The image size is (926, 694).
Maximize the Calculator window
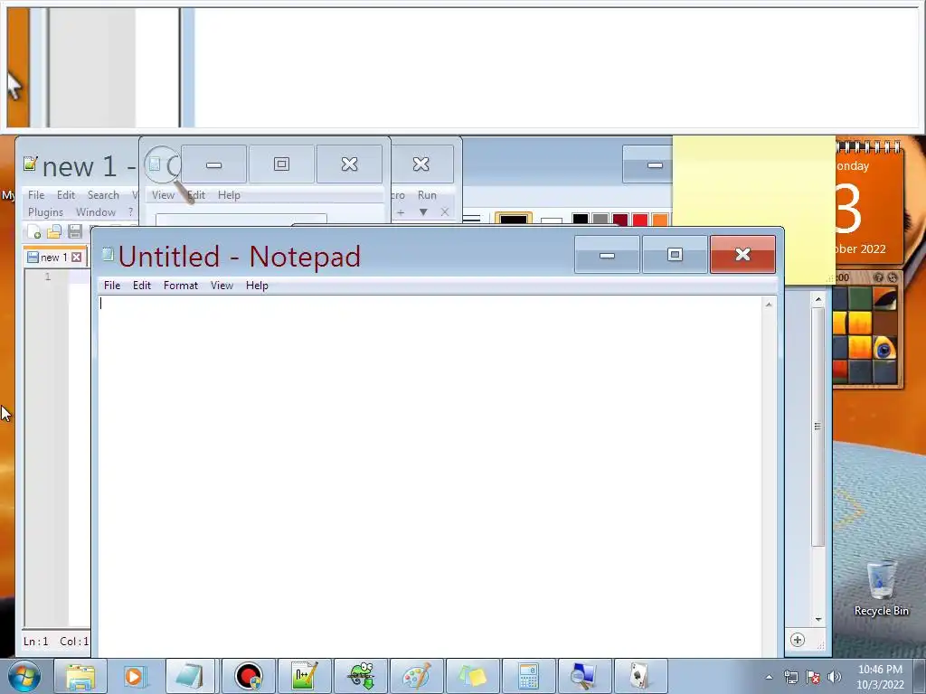tap(282, 164)
